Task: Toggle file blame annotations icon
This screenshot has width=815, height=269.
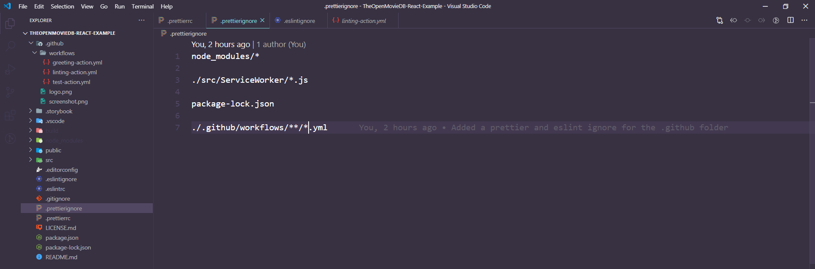Action: [776, 20]
